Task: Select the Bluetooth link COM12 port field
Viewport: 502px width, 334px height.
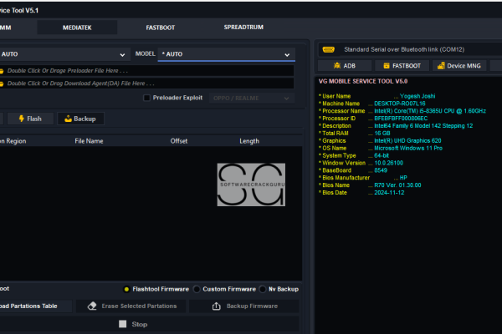Action: (420, 49)
